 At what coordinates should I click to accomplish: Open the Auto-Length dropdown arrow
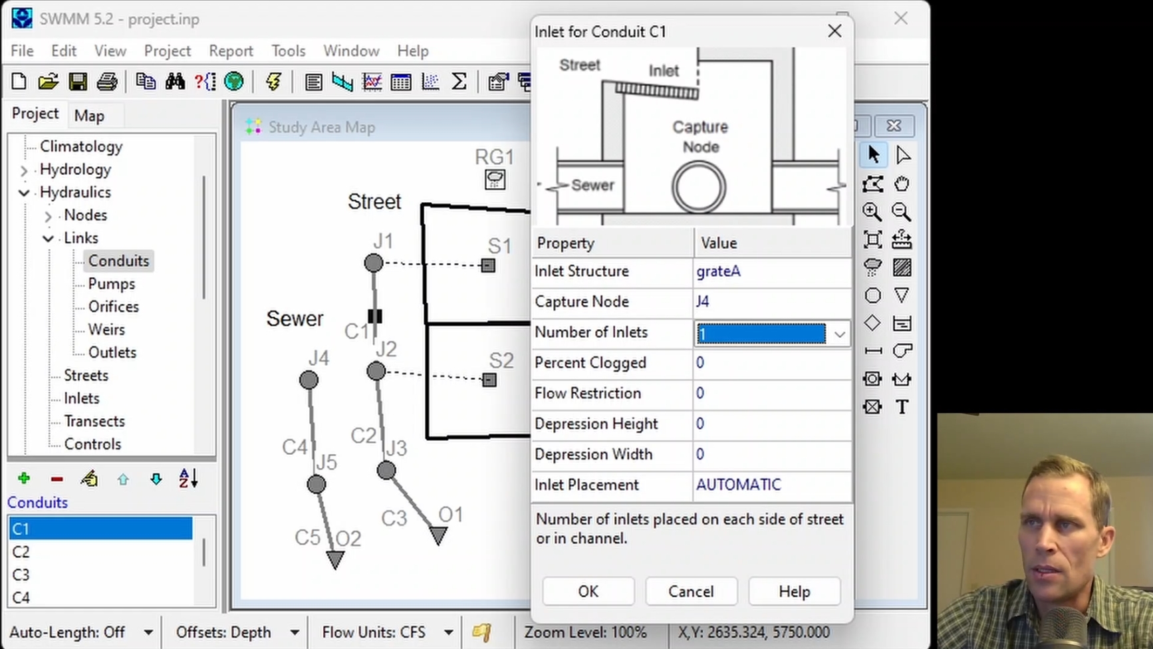click(x=148, y=632)
